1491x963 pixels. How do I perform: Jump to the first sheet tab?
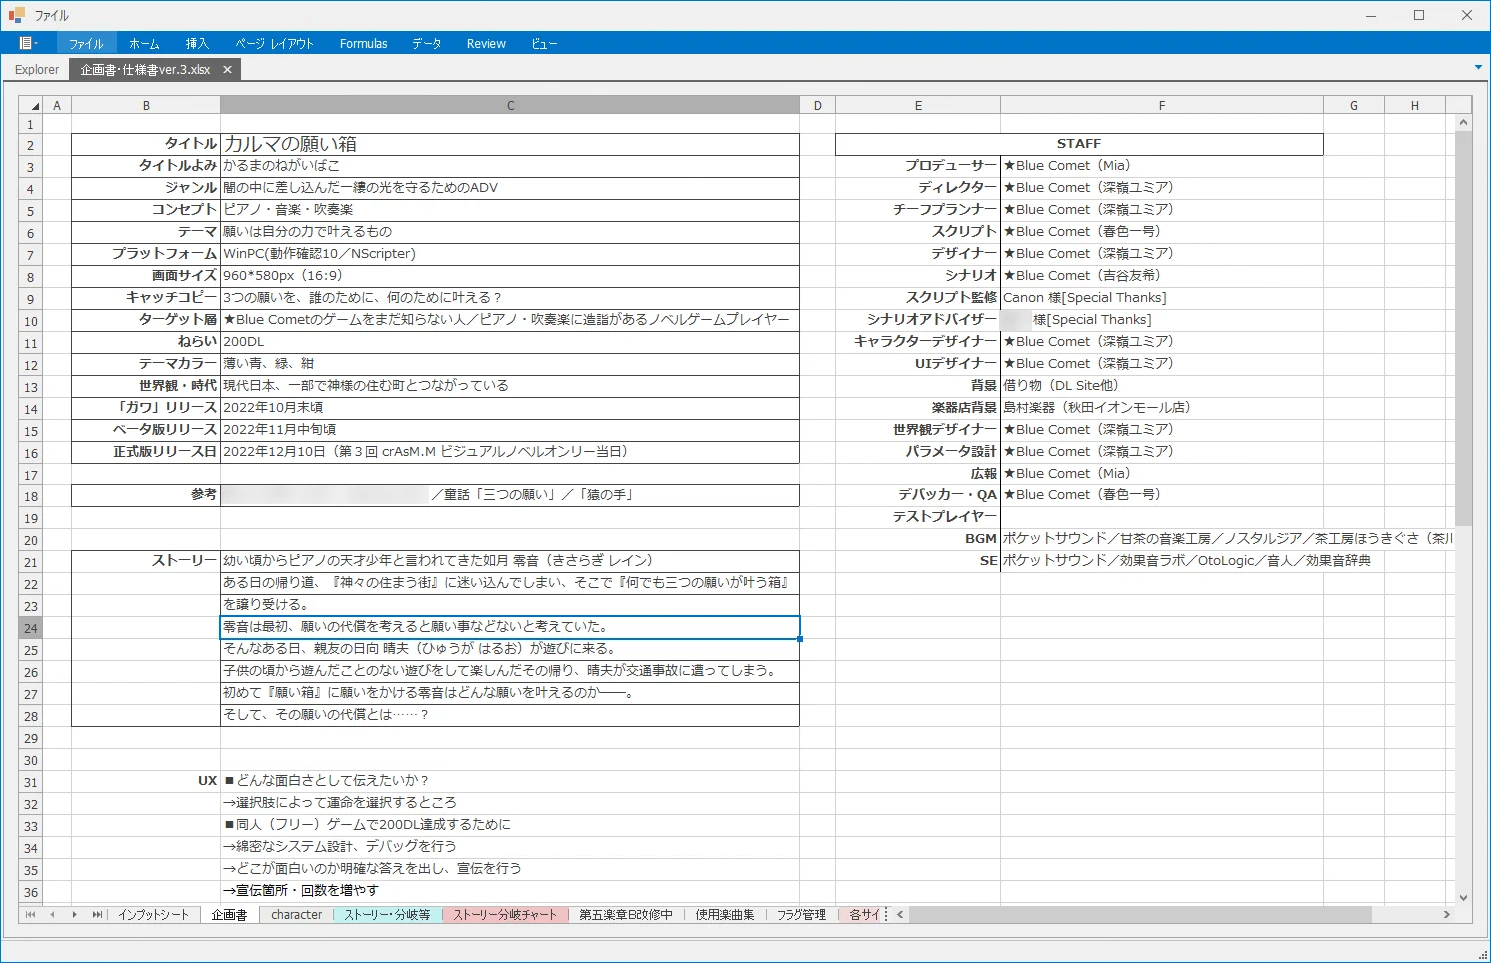(x=30, y=914)
